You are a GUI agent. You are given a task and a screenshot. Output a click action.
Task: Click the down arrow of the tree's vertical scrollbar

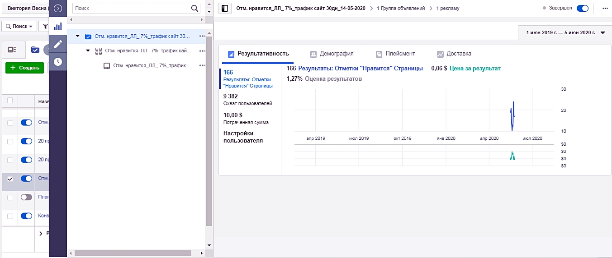click(209, 245)
